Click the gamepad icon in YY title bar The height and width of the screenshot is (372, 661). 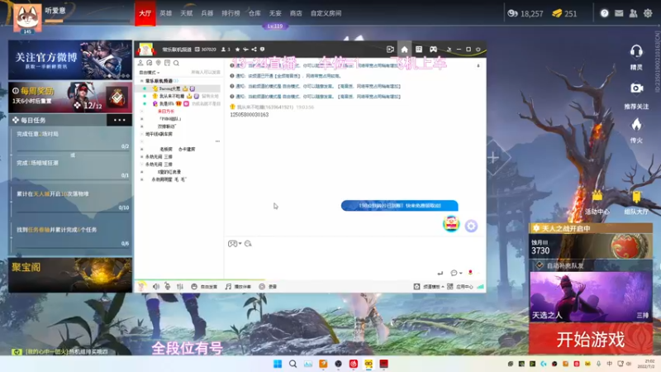(x=433, y=50)
